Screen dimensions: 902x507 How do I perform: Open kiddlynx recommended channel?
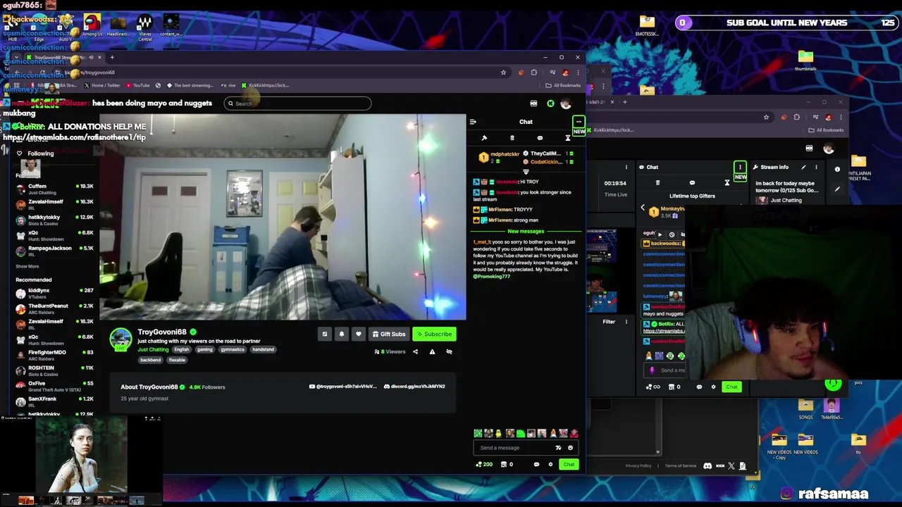point(55,293)
